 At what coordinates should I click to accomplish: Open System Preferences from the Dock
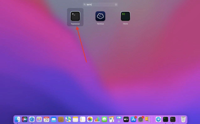pos(140,119)
